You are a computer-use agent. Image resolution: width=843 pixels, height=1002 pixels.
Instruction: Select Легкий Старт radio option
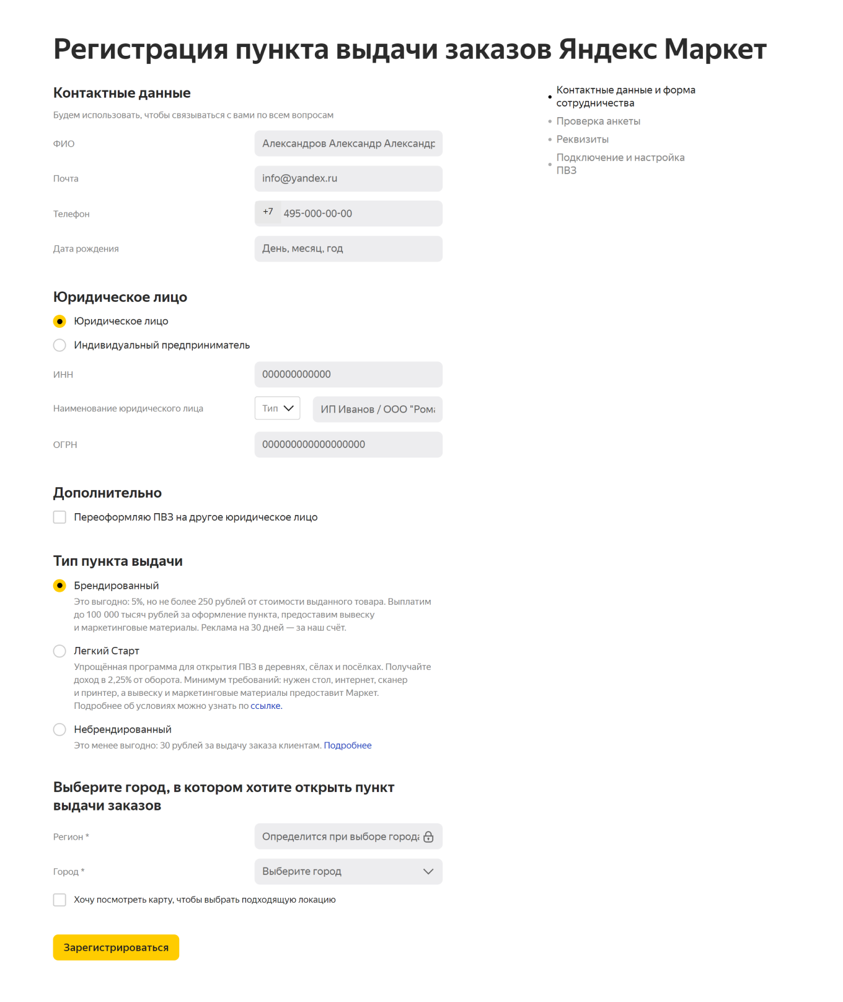(x=60, y=651)
